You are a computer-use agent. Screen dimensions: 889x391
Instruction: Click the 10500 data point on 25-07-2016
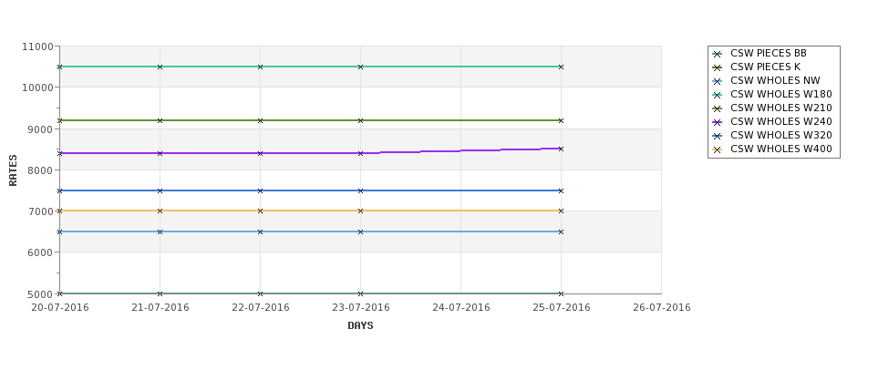point(561,67)
